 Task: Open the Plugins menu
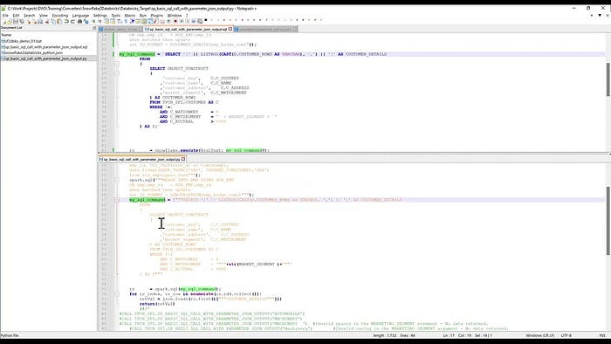coord(156,15)
